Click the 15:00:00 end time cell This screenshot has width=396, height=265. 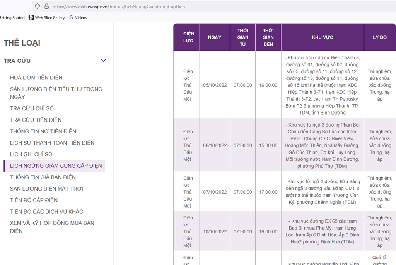pos(268,145)
